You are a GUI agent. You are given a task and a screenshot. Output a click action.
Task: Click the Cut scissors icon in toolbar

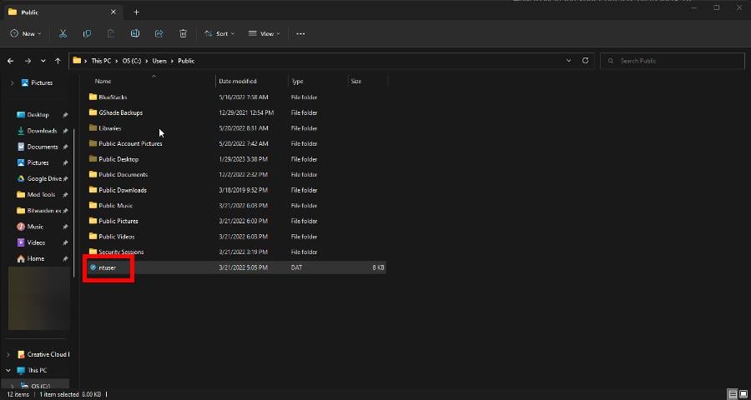coord(63,33)
